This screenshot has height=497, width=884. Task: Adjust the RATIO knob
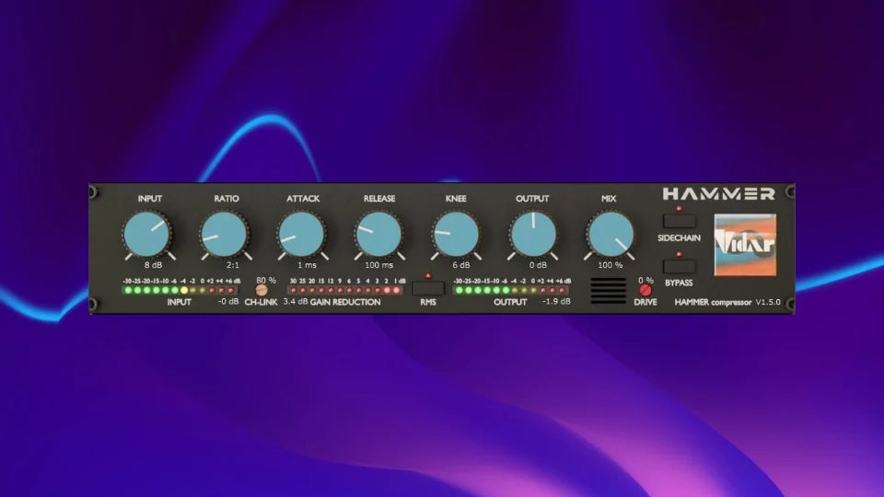click(224, 235)
